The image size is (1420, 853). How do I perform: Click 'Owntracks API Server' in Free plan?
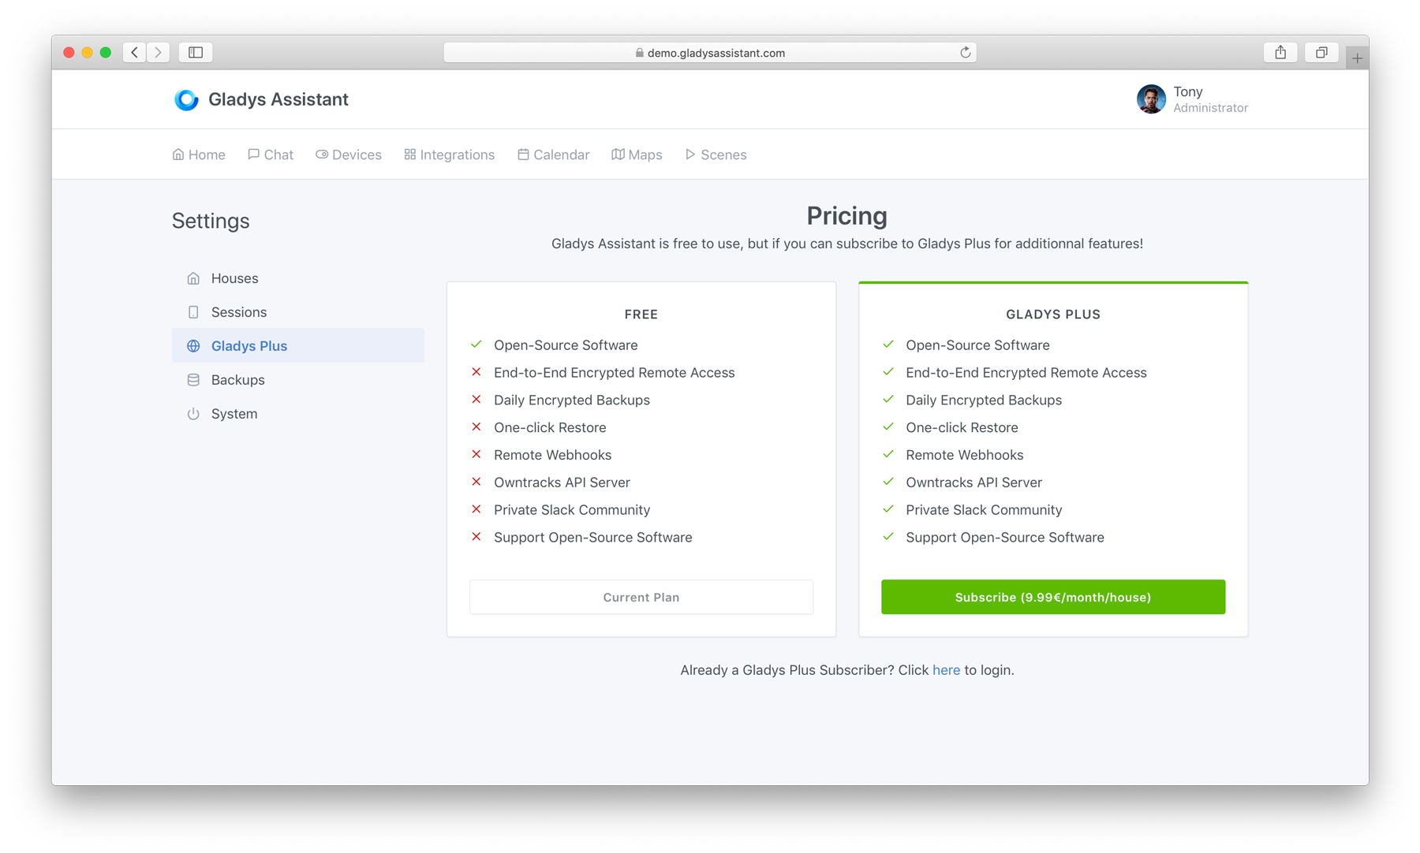[x=562, y=482]
